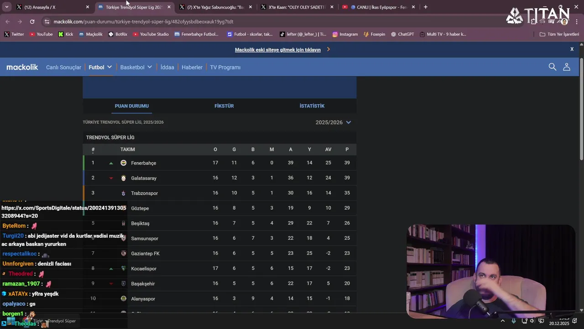Open the volume icon in system tray
Image resolution: width=584 pixels, height=329 pixels.
(x=532, y=321)
